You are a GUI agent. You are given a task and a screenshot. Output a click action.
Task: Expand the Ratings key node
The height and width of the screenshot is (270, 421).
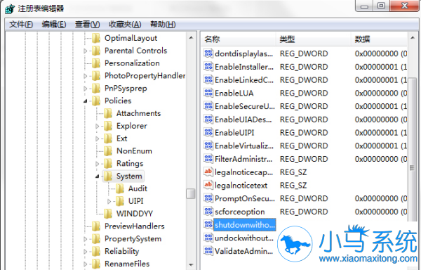[98, 164]
